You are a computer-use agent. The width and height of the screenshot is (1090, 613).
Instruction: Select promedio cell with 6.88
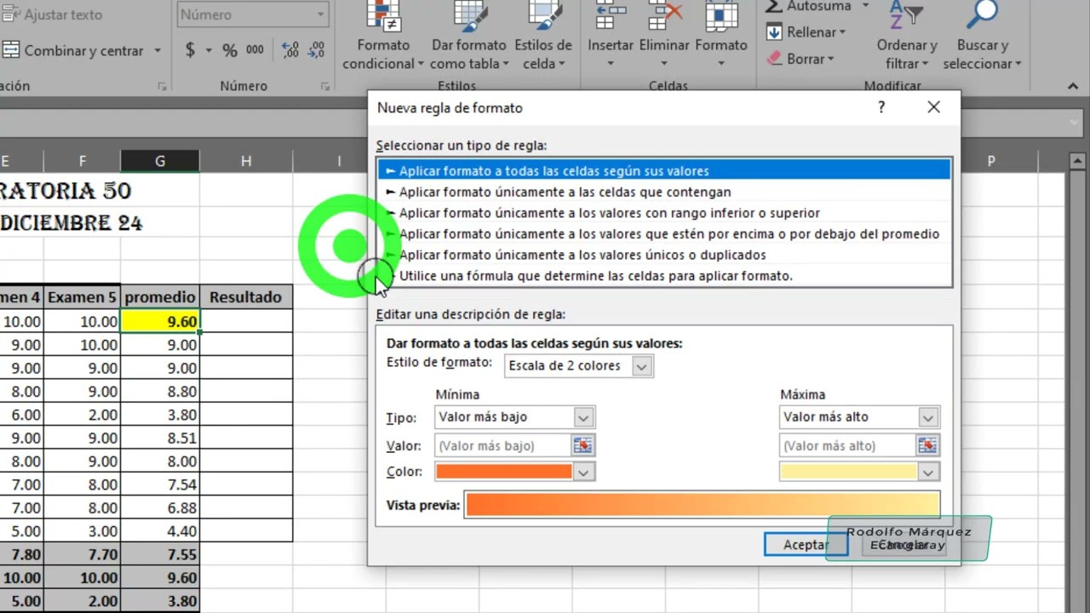(160, 507)
